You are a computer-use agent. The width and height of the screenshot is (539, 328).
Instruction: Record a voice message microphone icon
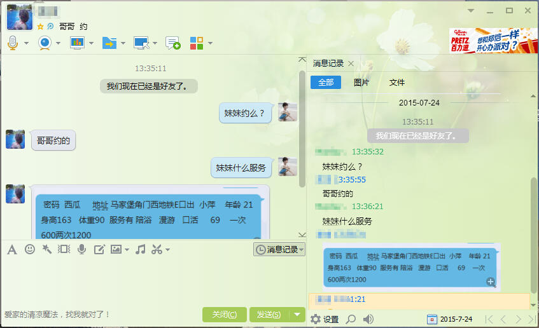82,249
